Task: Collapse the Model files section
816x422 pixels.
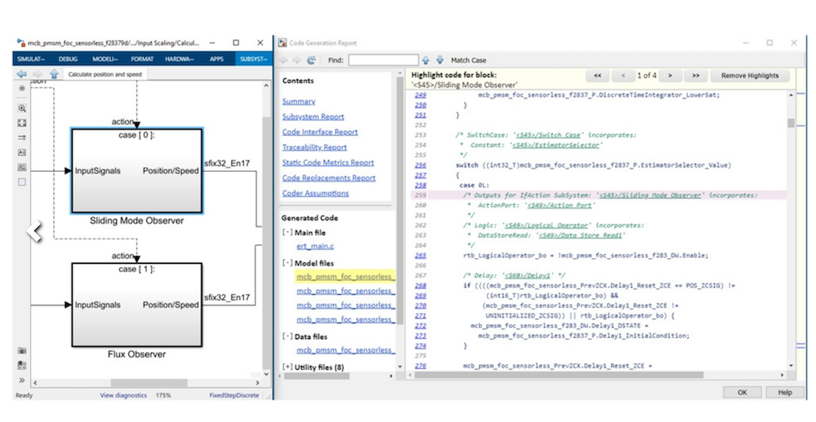Action: tap(287, 263)
